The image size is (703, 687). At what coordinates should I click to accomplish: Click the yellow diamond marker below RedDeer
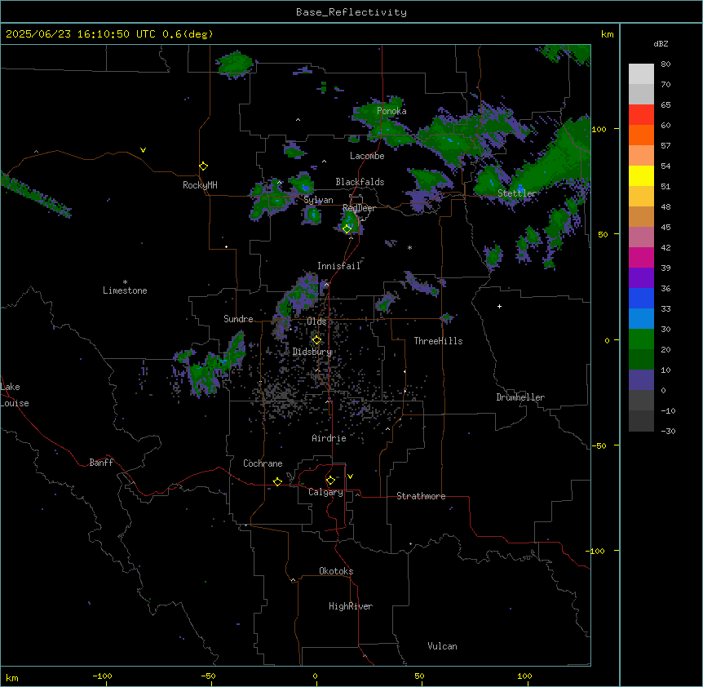[347, 229]
